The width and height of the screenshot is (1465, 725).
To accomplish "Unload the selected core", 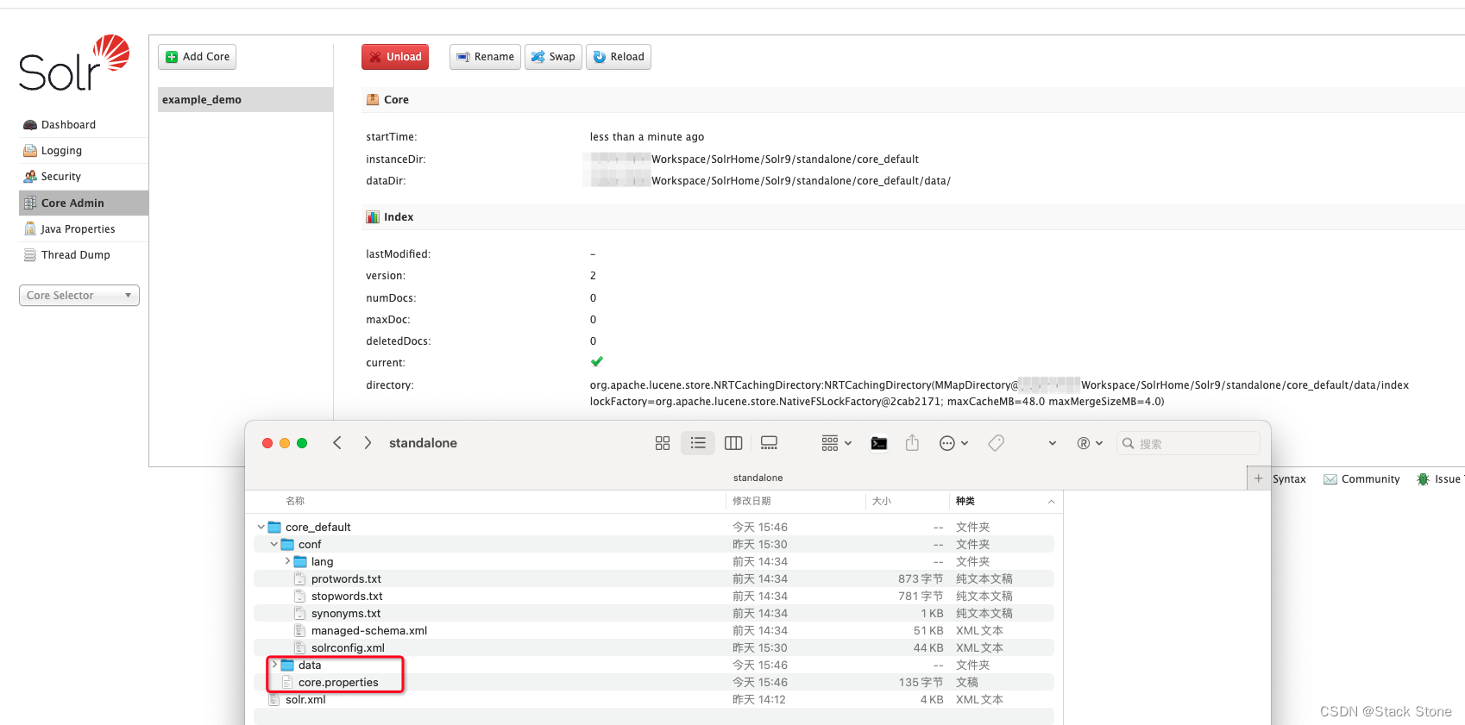I will coord(395,57).
